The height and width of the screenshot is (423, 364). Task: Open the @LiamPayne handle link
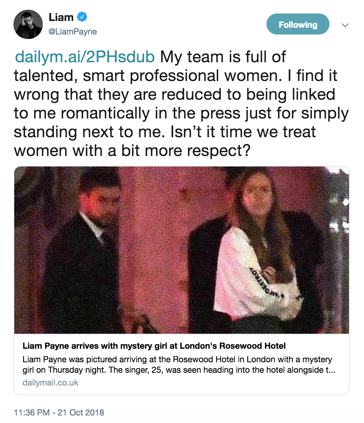[x=73, y=32]
